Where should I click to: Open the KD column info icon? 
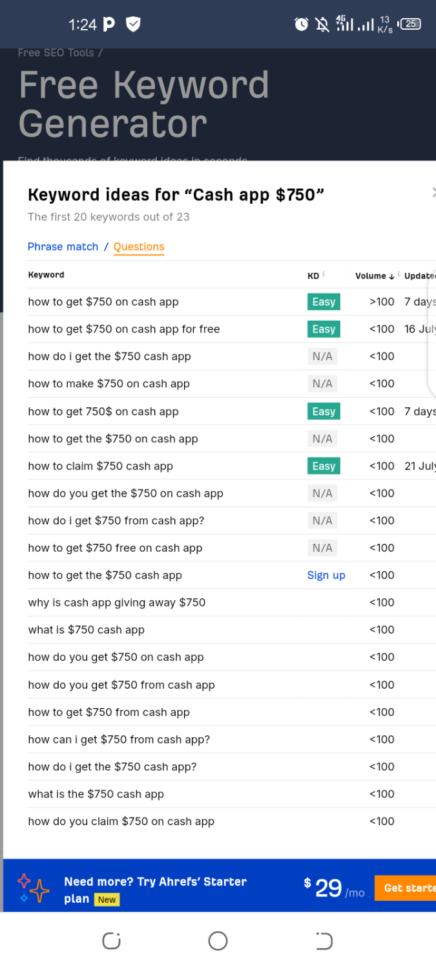click(324, 274)
